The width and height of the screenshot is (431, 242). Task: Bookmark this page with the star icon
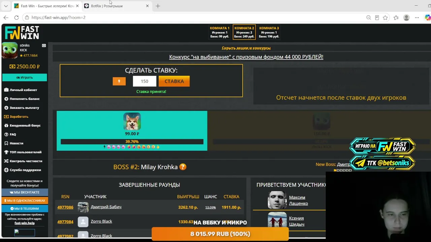(385, 17)
